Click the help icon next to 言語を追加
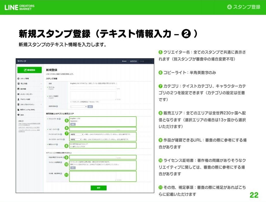Screen dimensions: 266x202 57,106
